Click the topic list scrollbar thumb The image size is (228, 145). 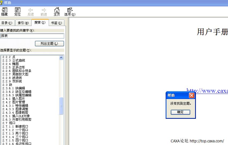pos(61,106)
